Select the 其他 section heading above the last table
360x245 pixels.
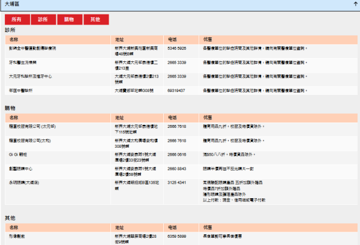10,218
